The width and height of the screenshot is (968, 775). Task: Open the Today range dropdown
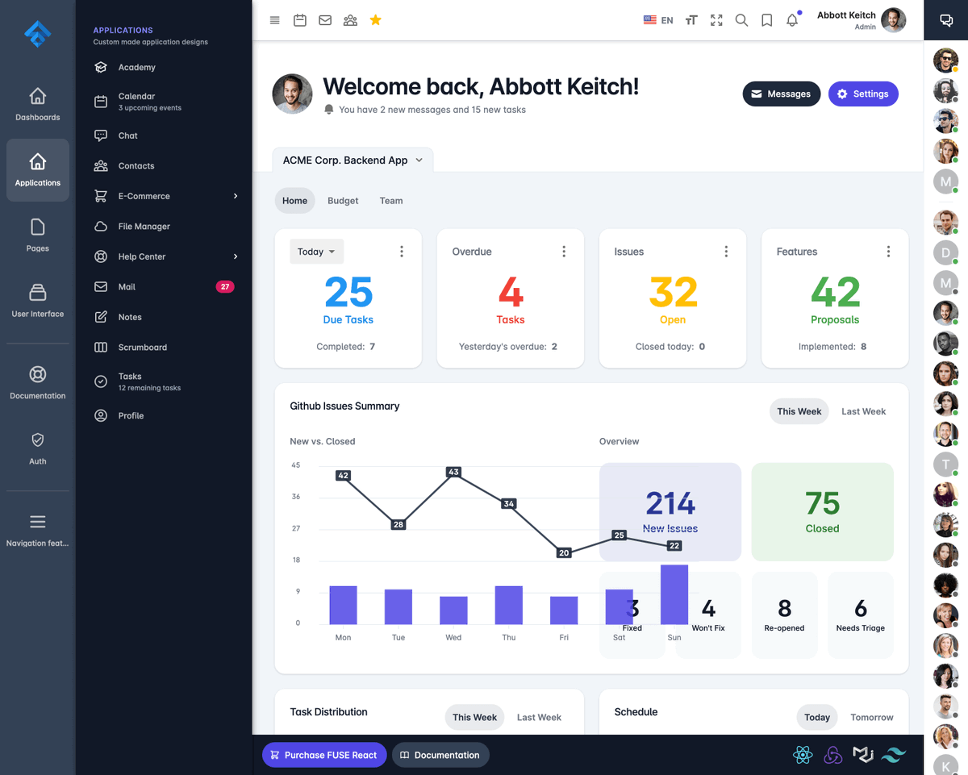click(x=317, y=252)
